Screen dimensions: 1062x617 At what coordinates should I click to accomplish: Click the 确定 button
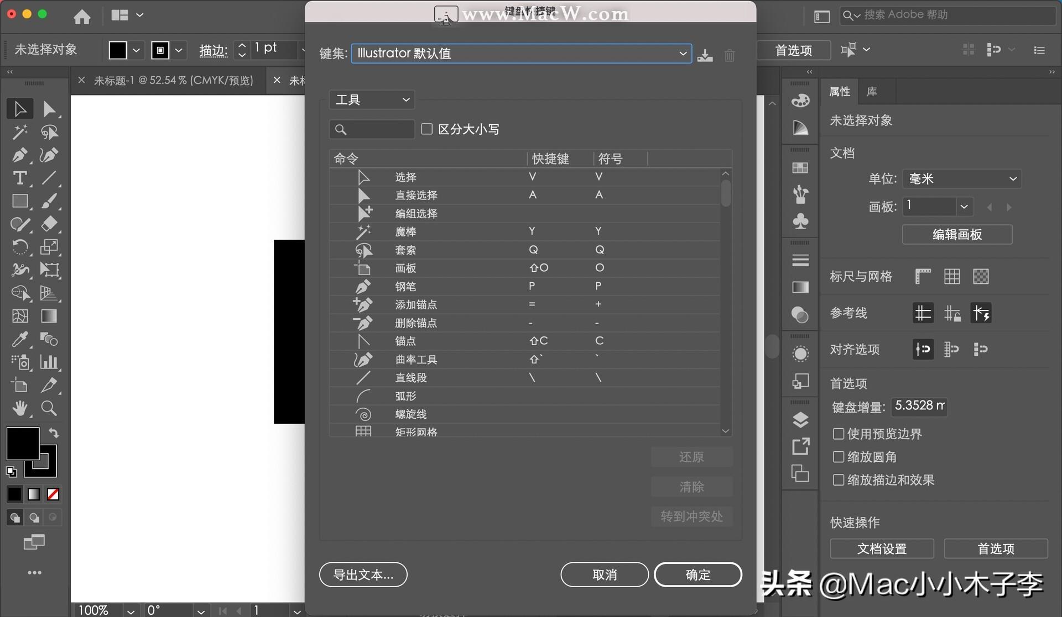pyautogui.click(x=697, y=574)
